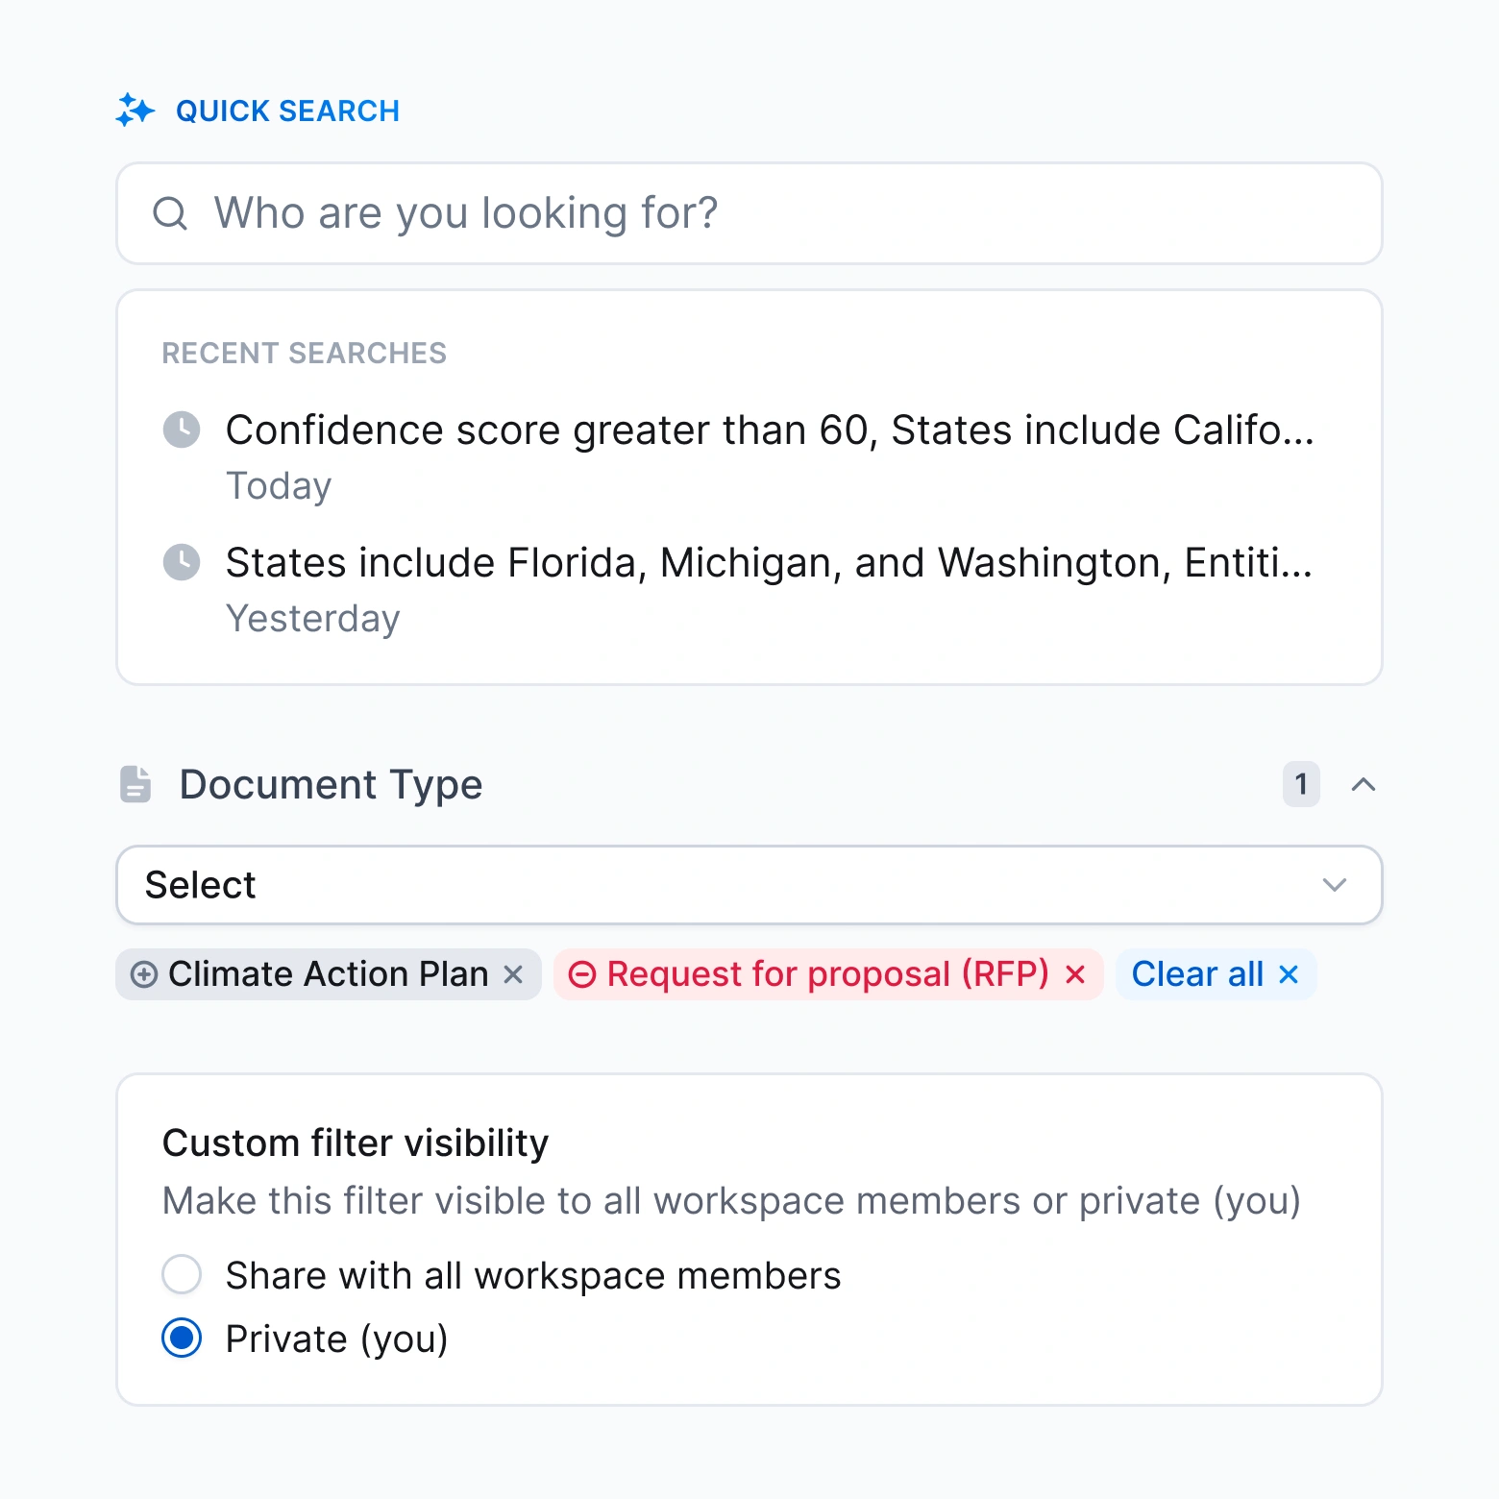Click the Quick Search sparkle icon
1499x1499 pixels.
coord(136,110)
